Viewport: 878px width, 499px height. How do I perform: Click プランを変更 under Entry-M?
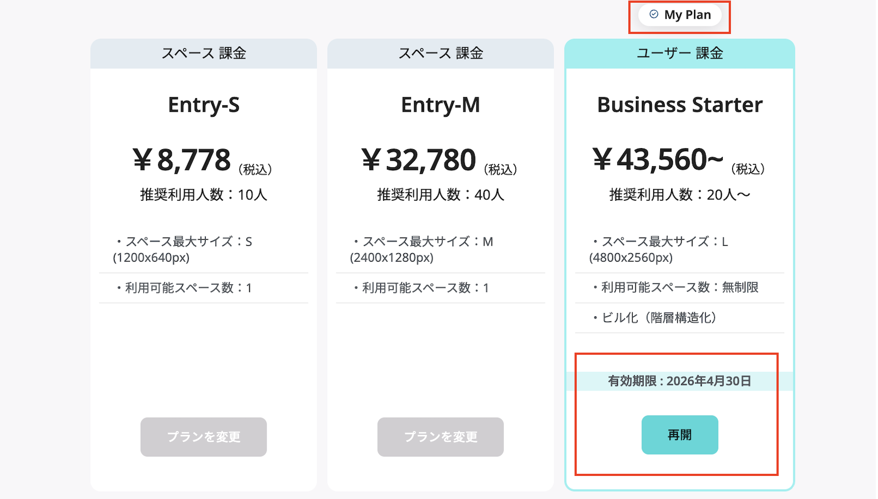tap(441, 436)
